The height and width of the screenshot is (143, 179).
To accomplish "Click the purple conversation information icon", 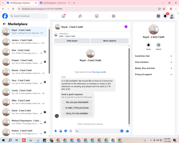I will [x=126, y=27].
